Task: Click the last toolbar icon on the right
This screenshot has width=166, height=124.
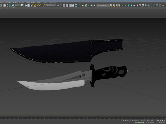Action: click(x=163, y=6)
